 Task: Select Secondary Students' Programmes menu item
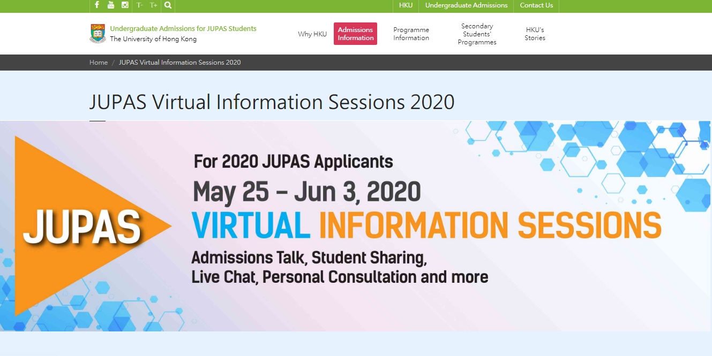coord(477,34)
